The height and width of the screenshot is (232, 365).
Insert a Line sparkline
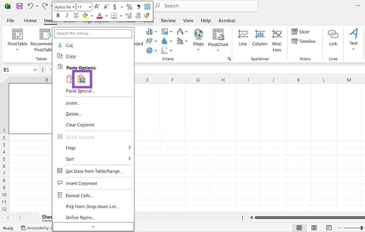pos(243,37)
